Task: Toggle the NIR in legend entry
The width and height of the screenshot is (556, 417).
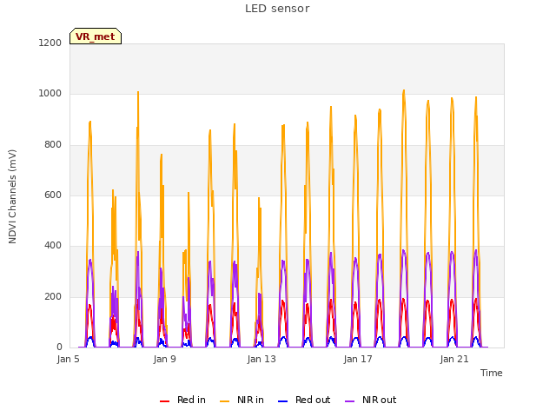Action: (242, 400)
